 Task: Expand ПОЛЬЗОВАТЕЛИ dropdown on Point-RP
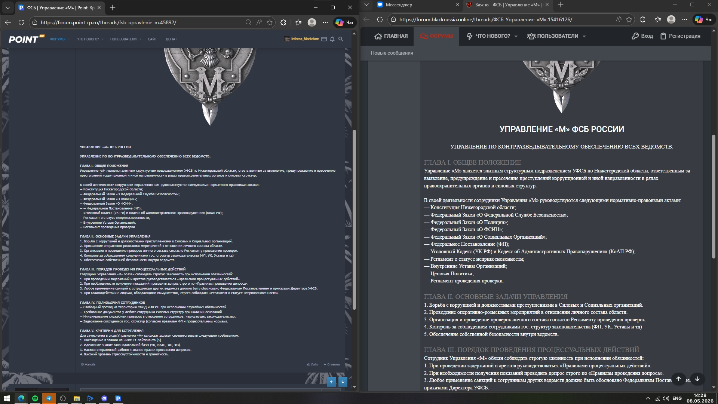[x=140, y=39]
